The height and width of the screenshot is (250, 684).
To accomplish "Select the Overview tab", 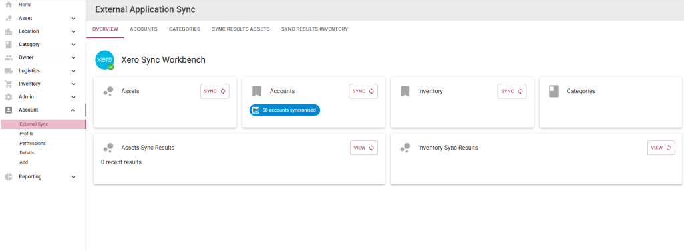I will pyautogui.click(x=105, y=29).
